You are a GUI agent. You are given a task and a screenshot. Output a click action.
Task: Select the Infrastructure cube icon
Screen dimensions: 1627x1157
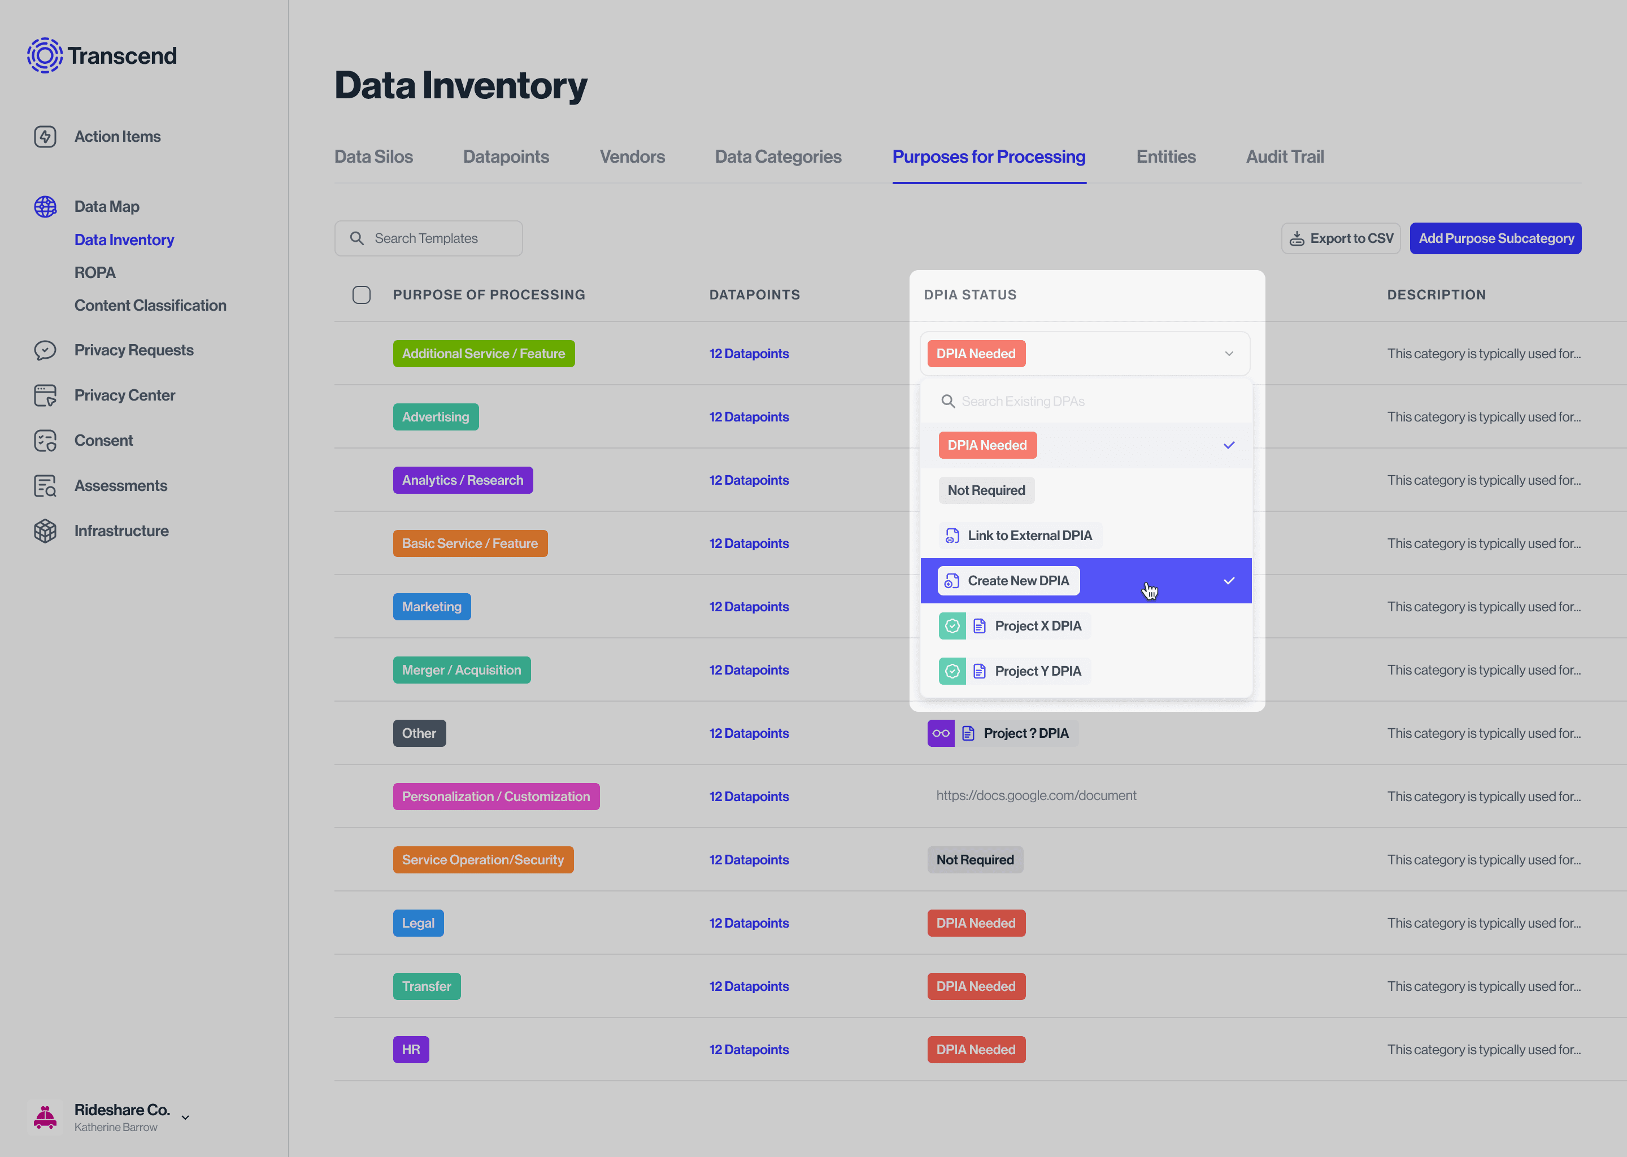coord(45,530)
